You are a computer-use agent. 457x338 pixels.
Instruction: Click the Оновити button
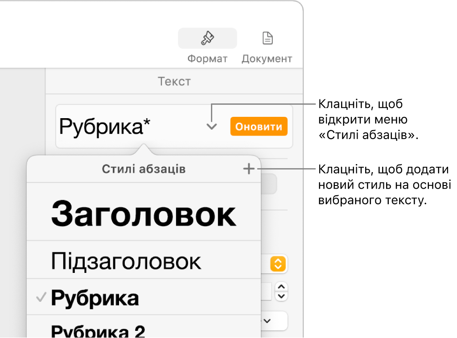pos(259,127)
